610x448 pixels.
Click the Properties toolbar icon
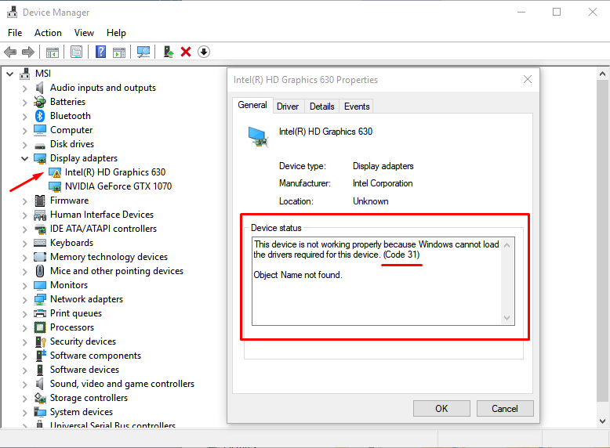(76, 52)
